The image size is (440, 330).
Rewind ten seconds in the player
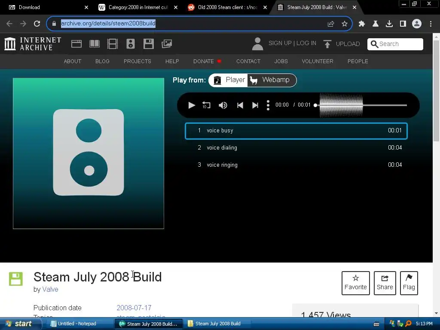206,105
